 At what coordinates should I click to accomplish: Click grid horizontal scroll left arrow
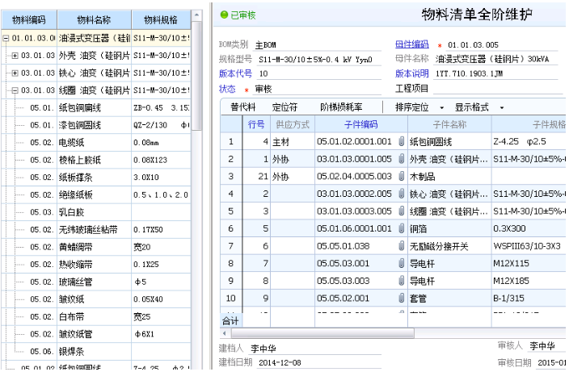[225, 333]
